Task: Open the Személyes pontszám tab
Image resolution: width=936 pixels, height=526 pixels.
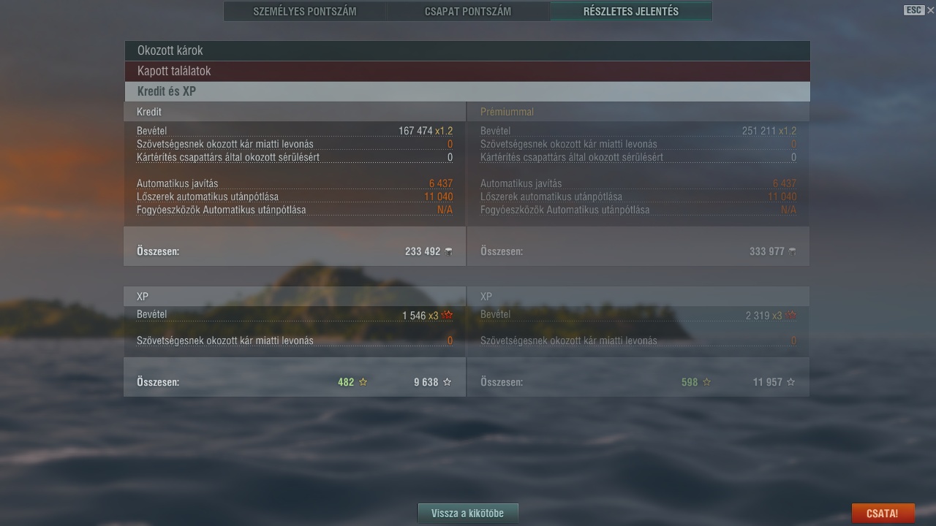Action: pos(305,12)
